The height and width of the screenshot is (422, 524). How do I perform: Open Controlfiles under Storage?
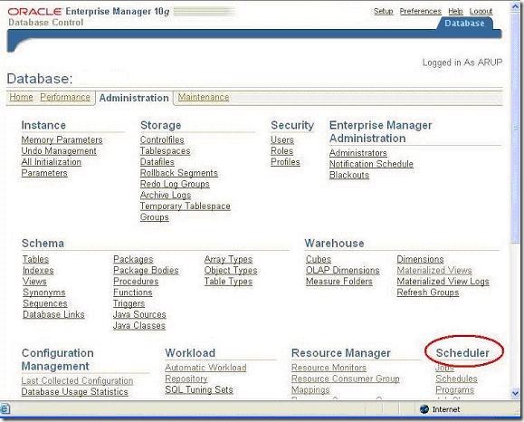pyautogui.click(x=162, y=139)
